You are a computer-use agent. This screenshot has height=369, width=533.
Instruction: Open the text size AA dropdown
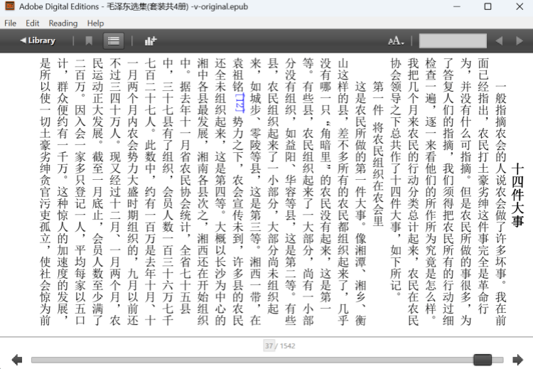coord(396,41)
